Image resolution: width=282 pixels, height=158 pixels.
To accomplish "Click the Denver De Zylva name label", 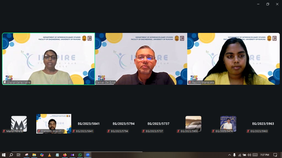I will 106,83.
